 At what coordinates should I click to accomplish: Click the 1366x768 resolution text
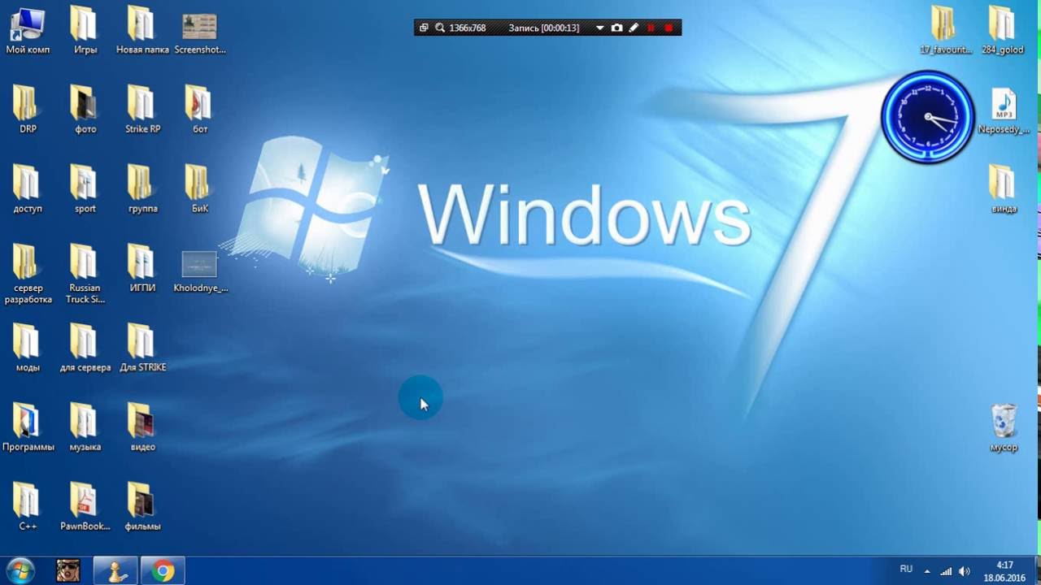point(468,28)
